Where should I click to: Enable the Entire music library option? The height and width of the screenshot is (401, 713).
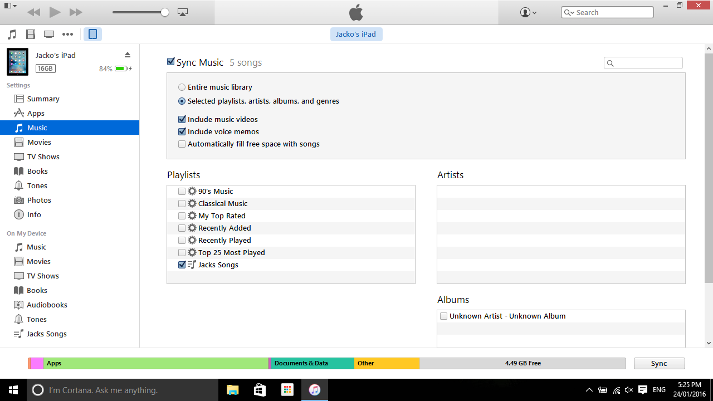click(x=182, y=87)
